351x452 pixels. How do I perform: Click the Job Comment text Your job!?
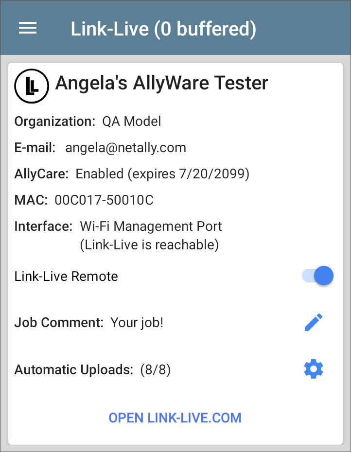click(x=137, y=322)
